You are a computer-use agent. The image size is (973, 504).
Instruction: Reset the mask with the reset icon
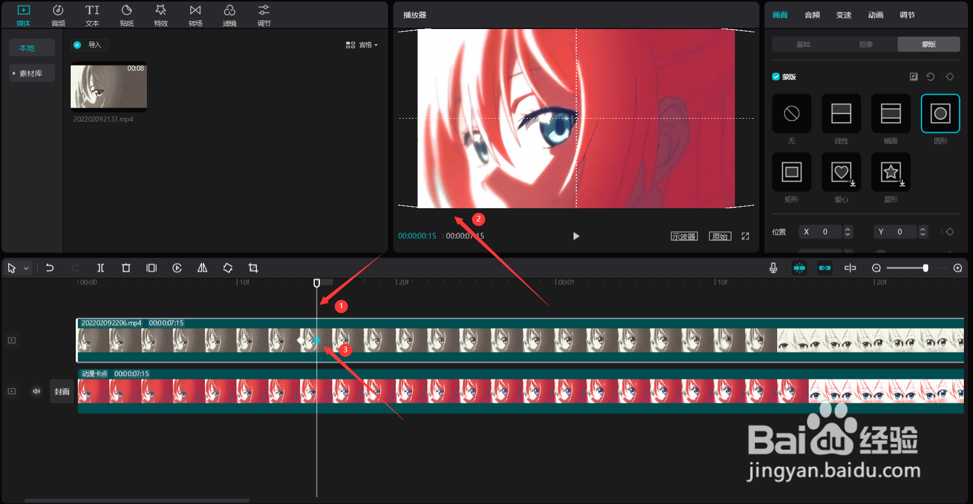[x=930, y=76]
